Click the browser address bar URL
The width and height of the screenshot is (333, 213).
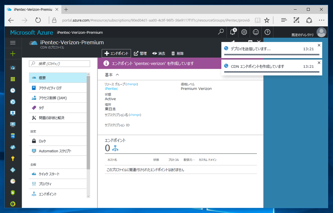pyautogui.click(x=156, y=20)
